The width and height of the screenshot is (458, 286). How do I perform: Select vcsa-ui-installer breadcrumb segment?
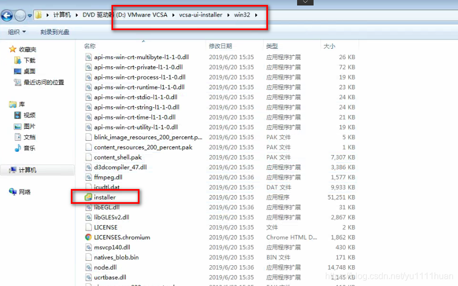coord(200,15)
